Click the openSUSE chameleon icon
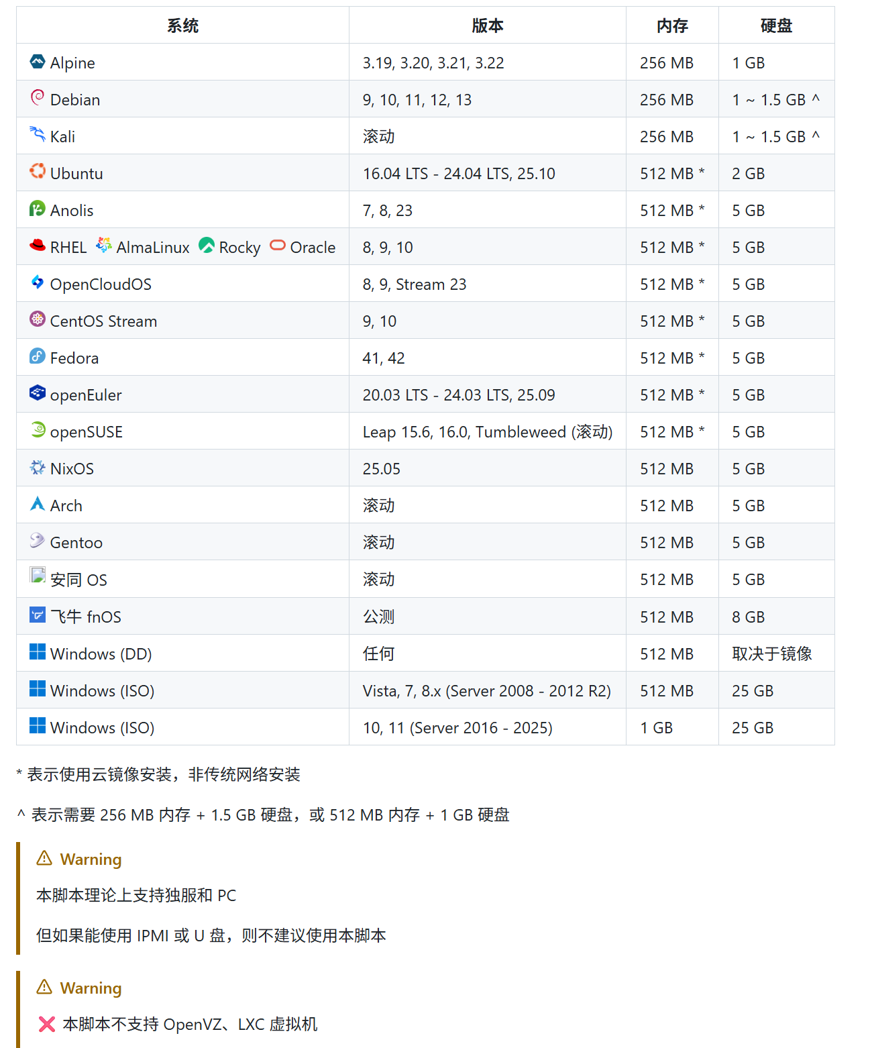This screenshot has height=1048, width=870. pyautogui.click(x=38, y=430)
